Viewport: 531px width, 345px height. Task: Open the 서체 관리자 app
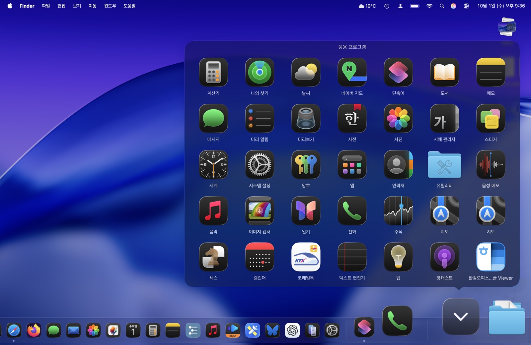444,119
